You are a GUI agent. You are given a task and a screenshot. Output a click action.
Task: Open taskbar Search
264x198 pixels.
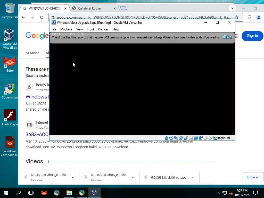[19, 193]
